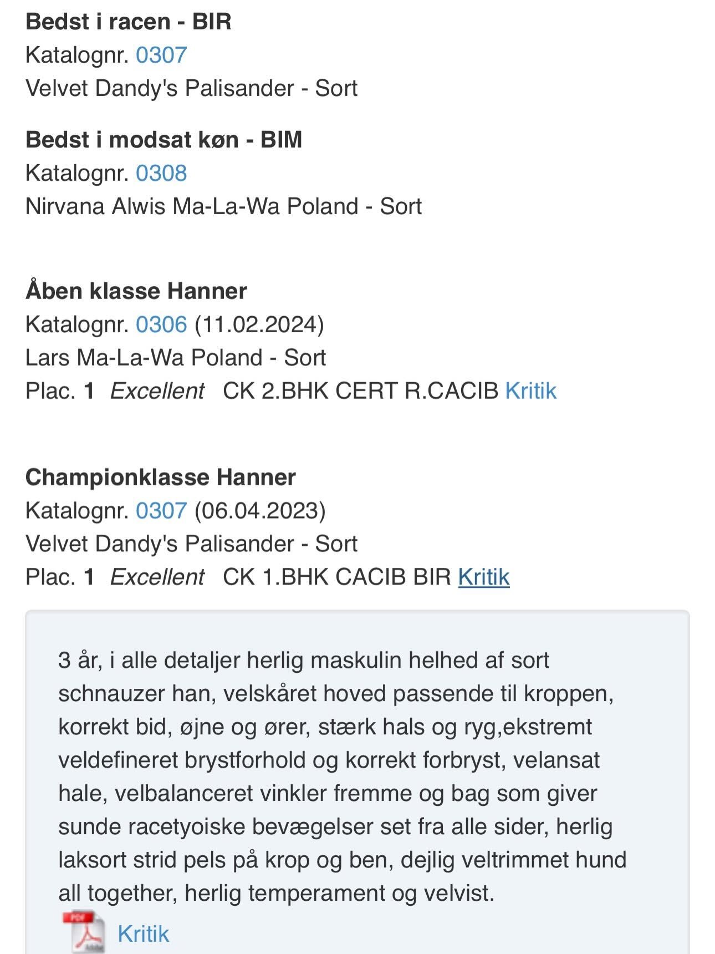The image size is (715, 954).
Task: Open the Kritik link beside the PDF icon
Action: pos(143,933)
